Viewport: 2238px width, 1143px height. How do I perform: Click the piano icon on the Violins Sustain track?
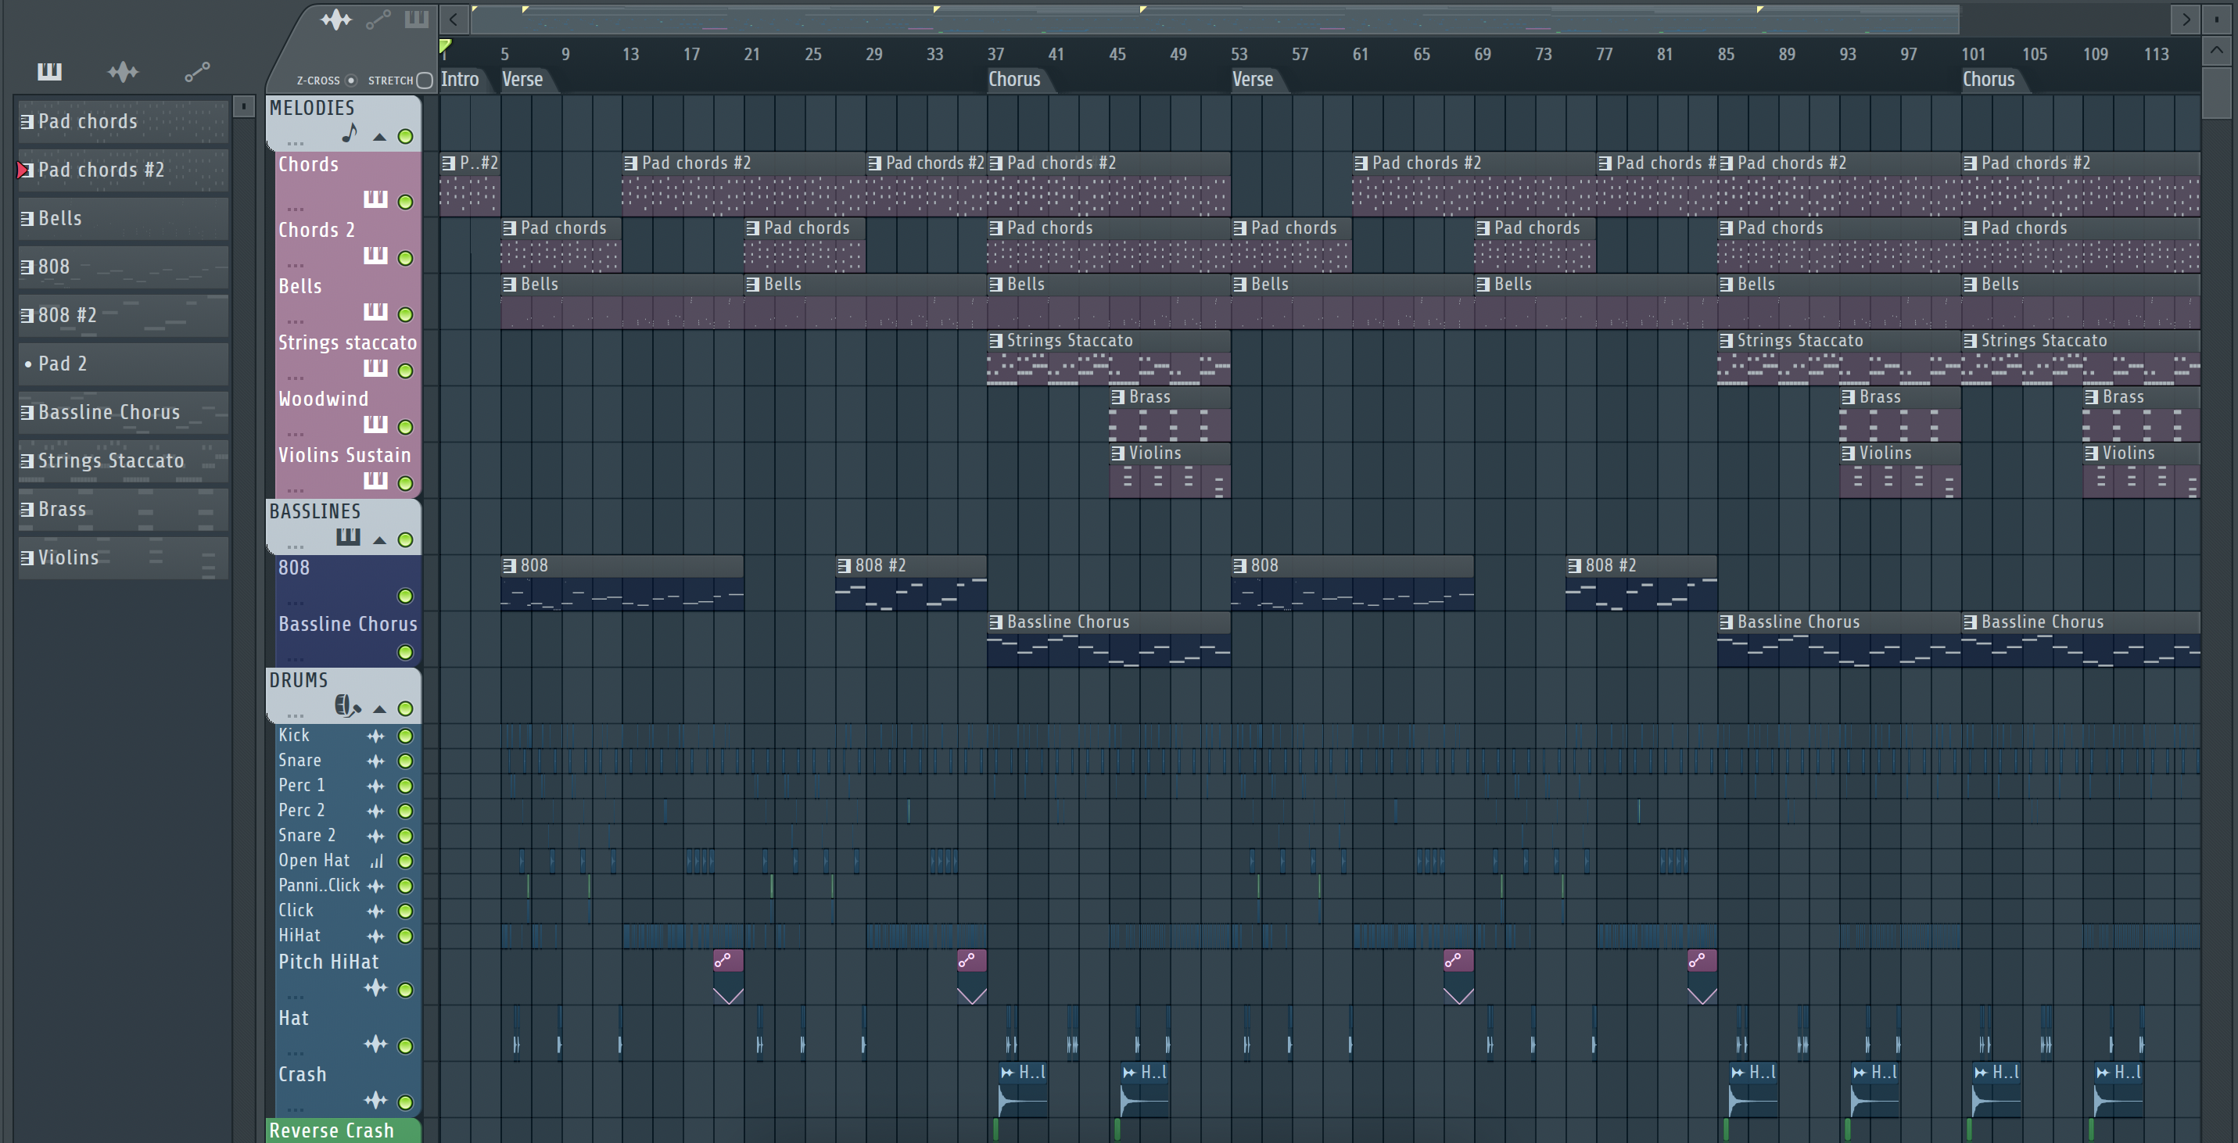click(x=375, y=480)
